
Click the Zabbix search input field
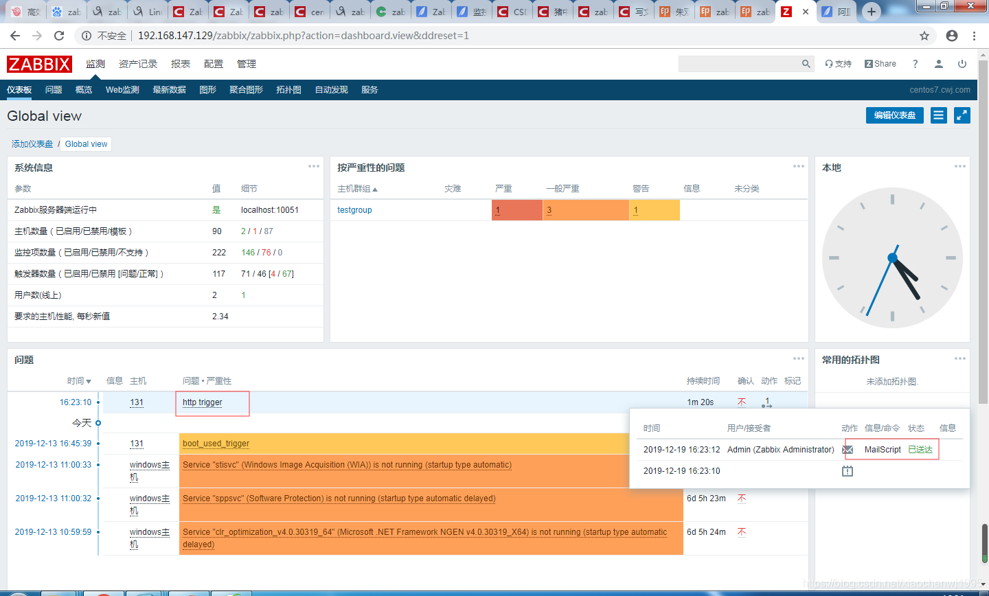coord(739,64)
